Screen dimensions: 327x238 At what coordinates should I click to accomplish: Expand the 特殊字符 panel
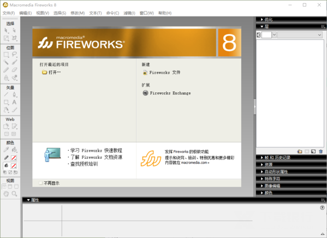click(261, 178)
